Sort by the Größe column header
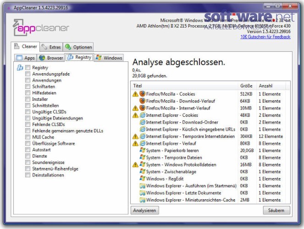Screen dimensions: 304x229 [x=247, y=86]
